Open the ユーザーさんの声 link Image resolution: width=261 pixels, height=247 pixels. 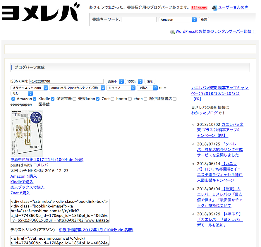233,8
